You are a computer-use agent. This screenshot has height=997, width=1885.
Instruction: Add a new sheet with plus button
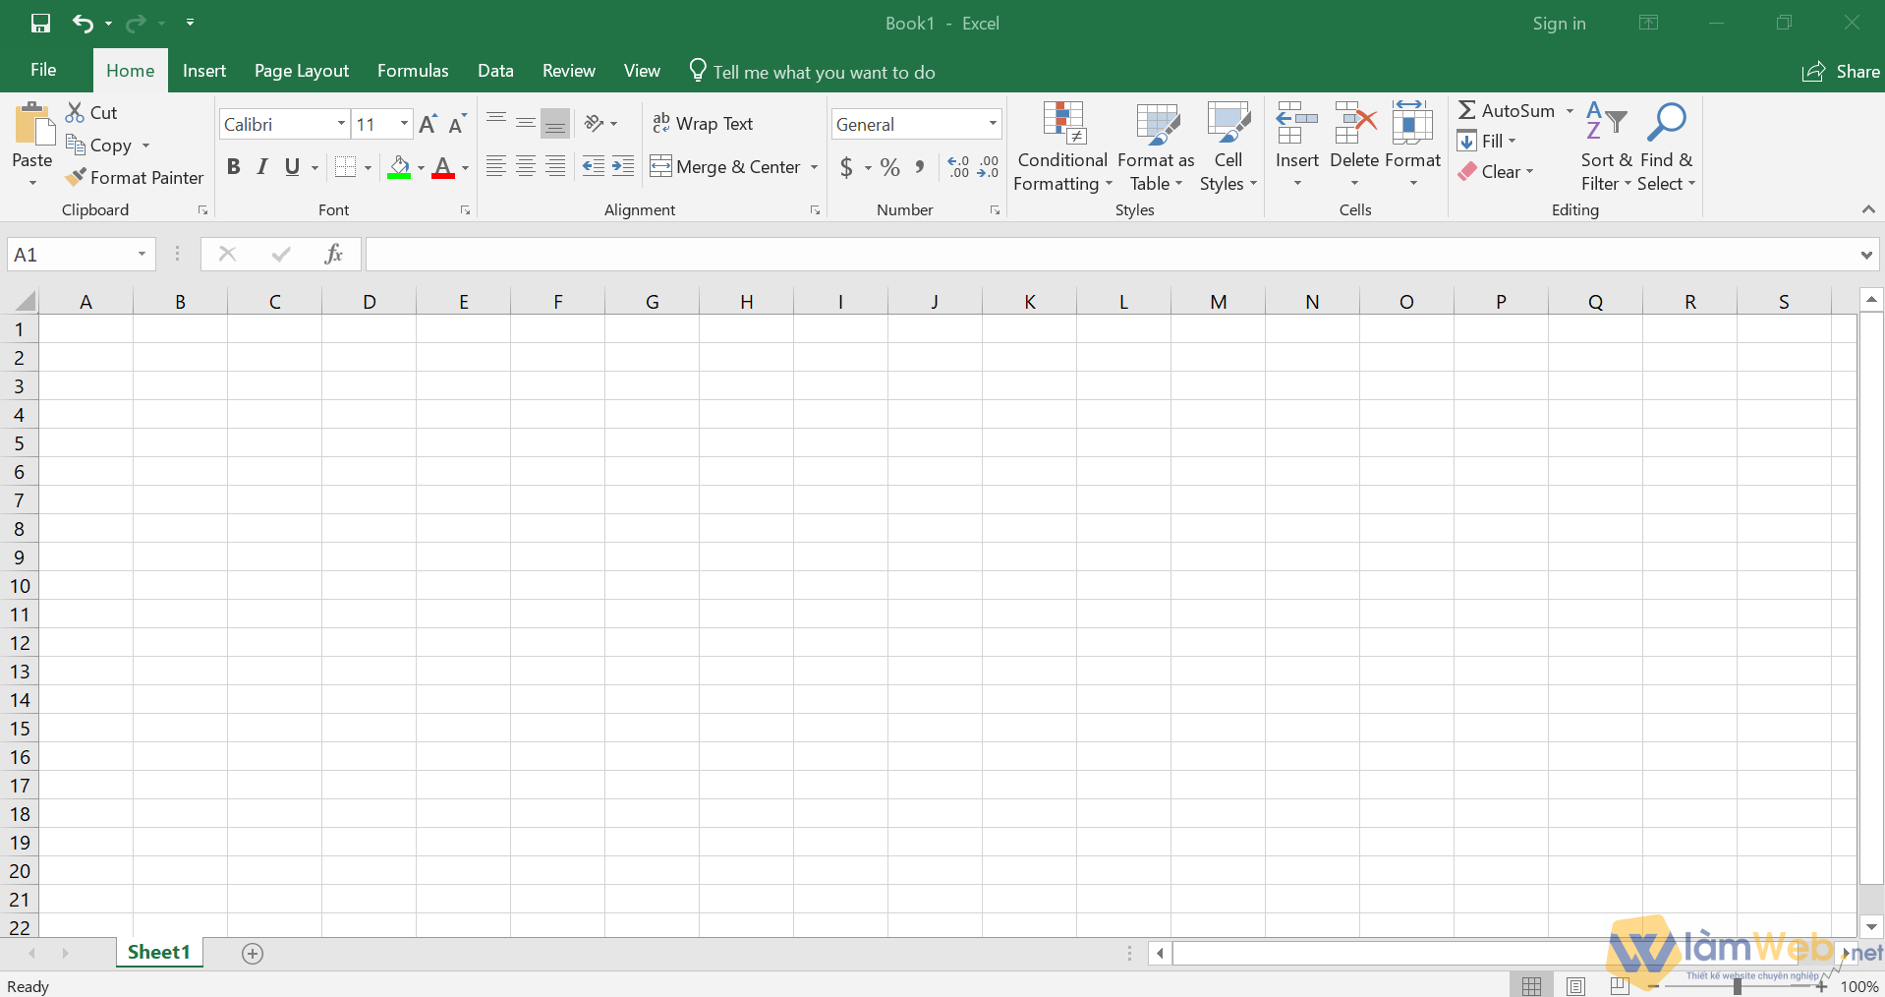[x=253, y=954]
